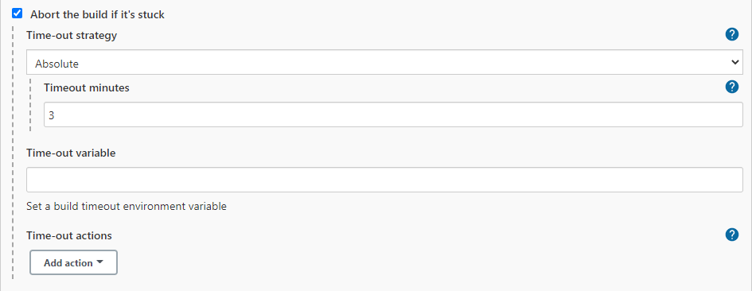Focus the Timeout minutes input field
This screenshot has height=291, width=752.
(393, 114)
